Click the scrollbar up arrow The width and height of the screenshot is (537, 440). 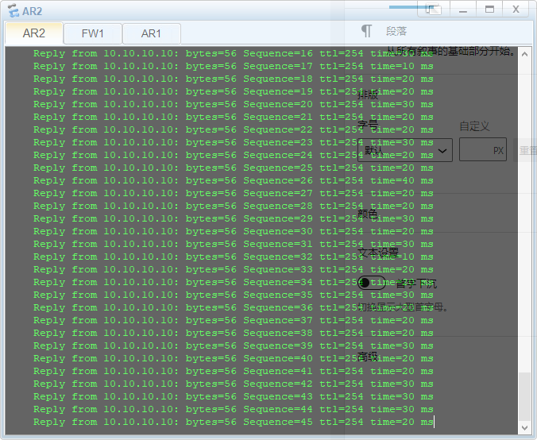[x=524, y=54]
